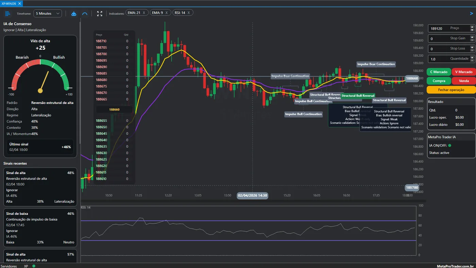
Task: Click the lowest Impulse Bull Continuation label
Action: (x=303, y=114)
